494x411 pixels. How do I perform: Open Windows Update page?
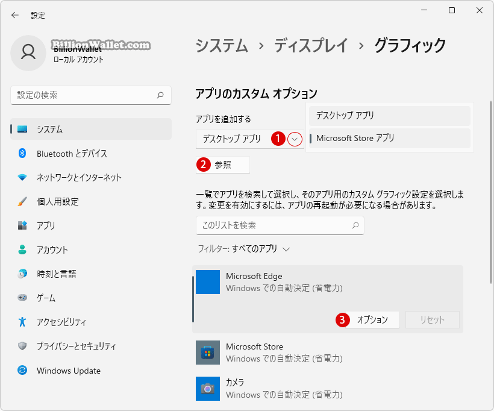[x=91, y=371]
